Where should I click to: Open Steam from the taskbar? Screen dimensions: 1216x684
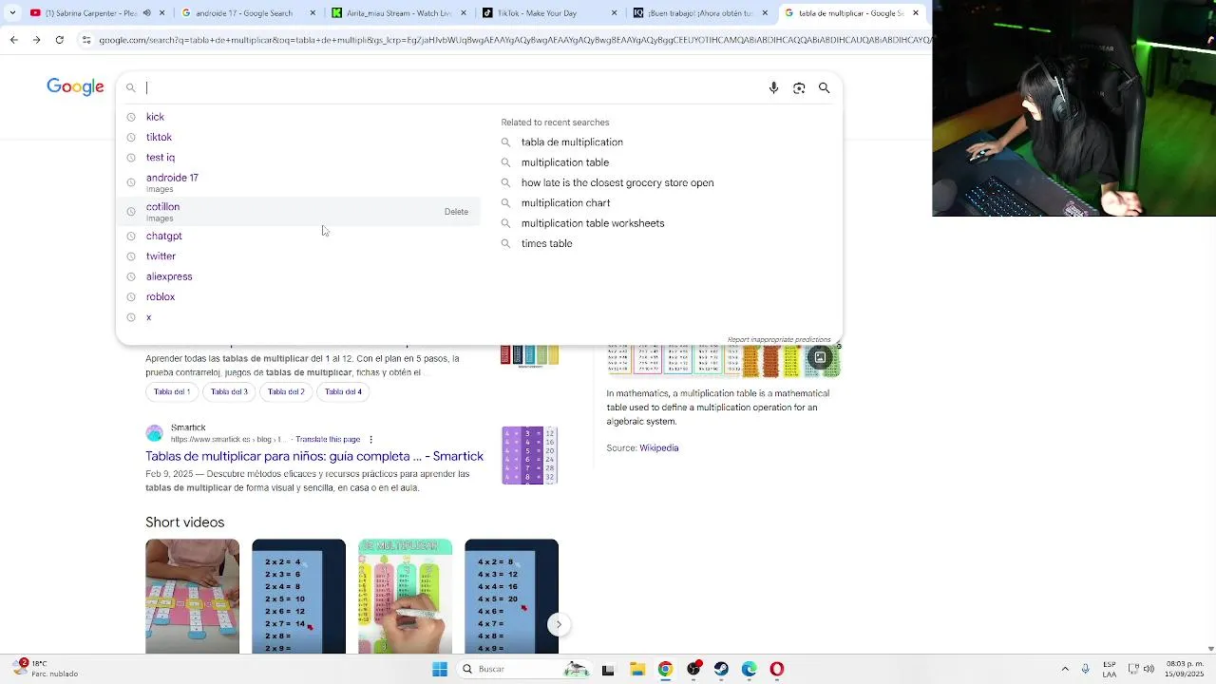coord(721,670)
